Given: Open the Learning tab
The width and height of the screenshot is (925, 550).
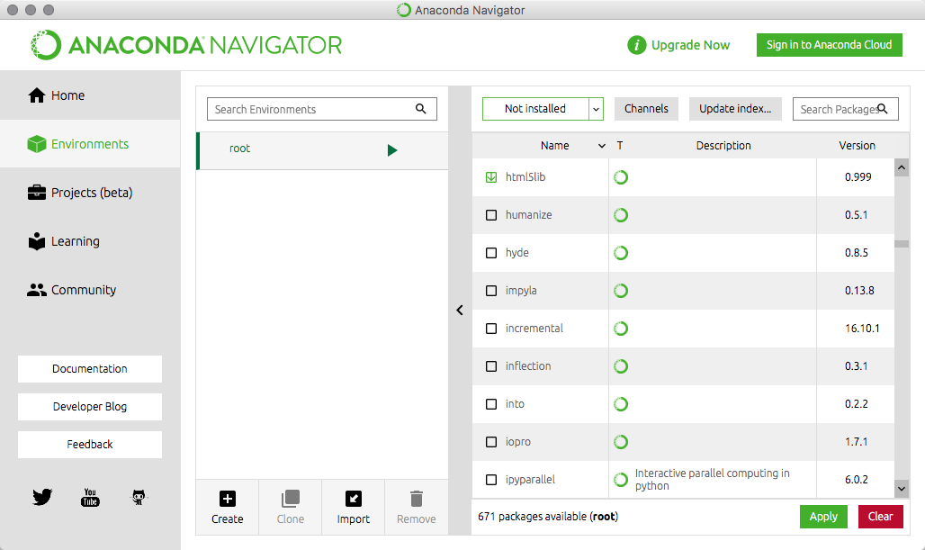Looking at the screenshot, I should 90,240.
